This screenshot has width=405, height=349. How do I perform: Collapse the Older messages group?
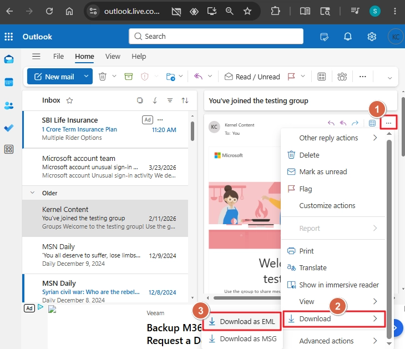point(33,193)
